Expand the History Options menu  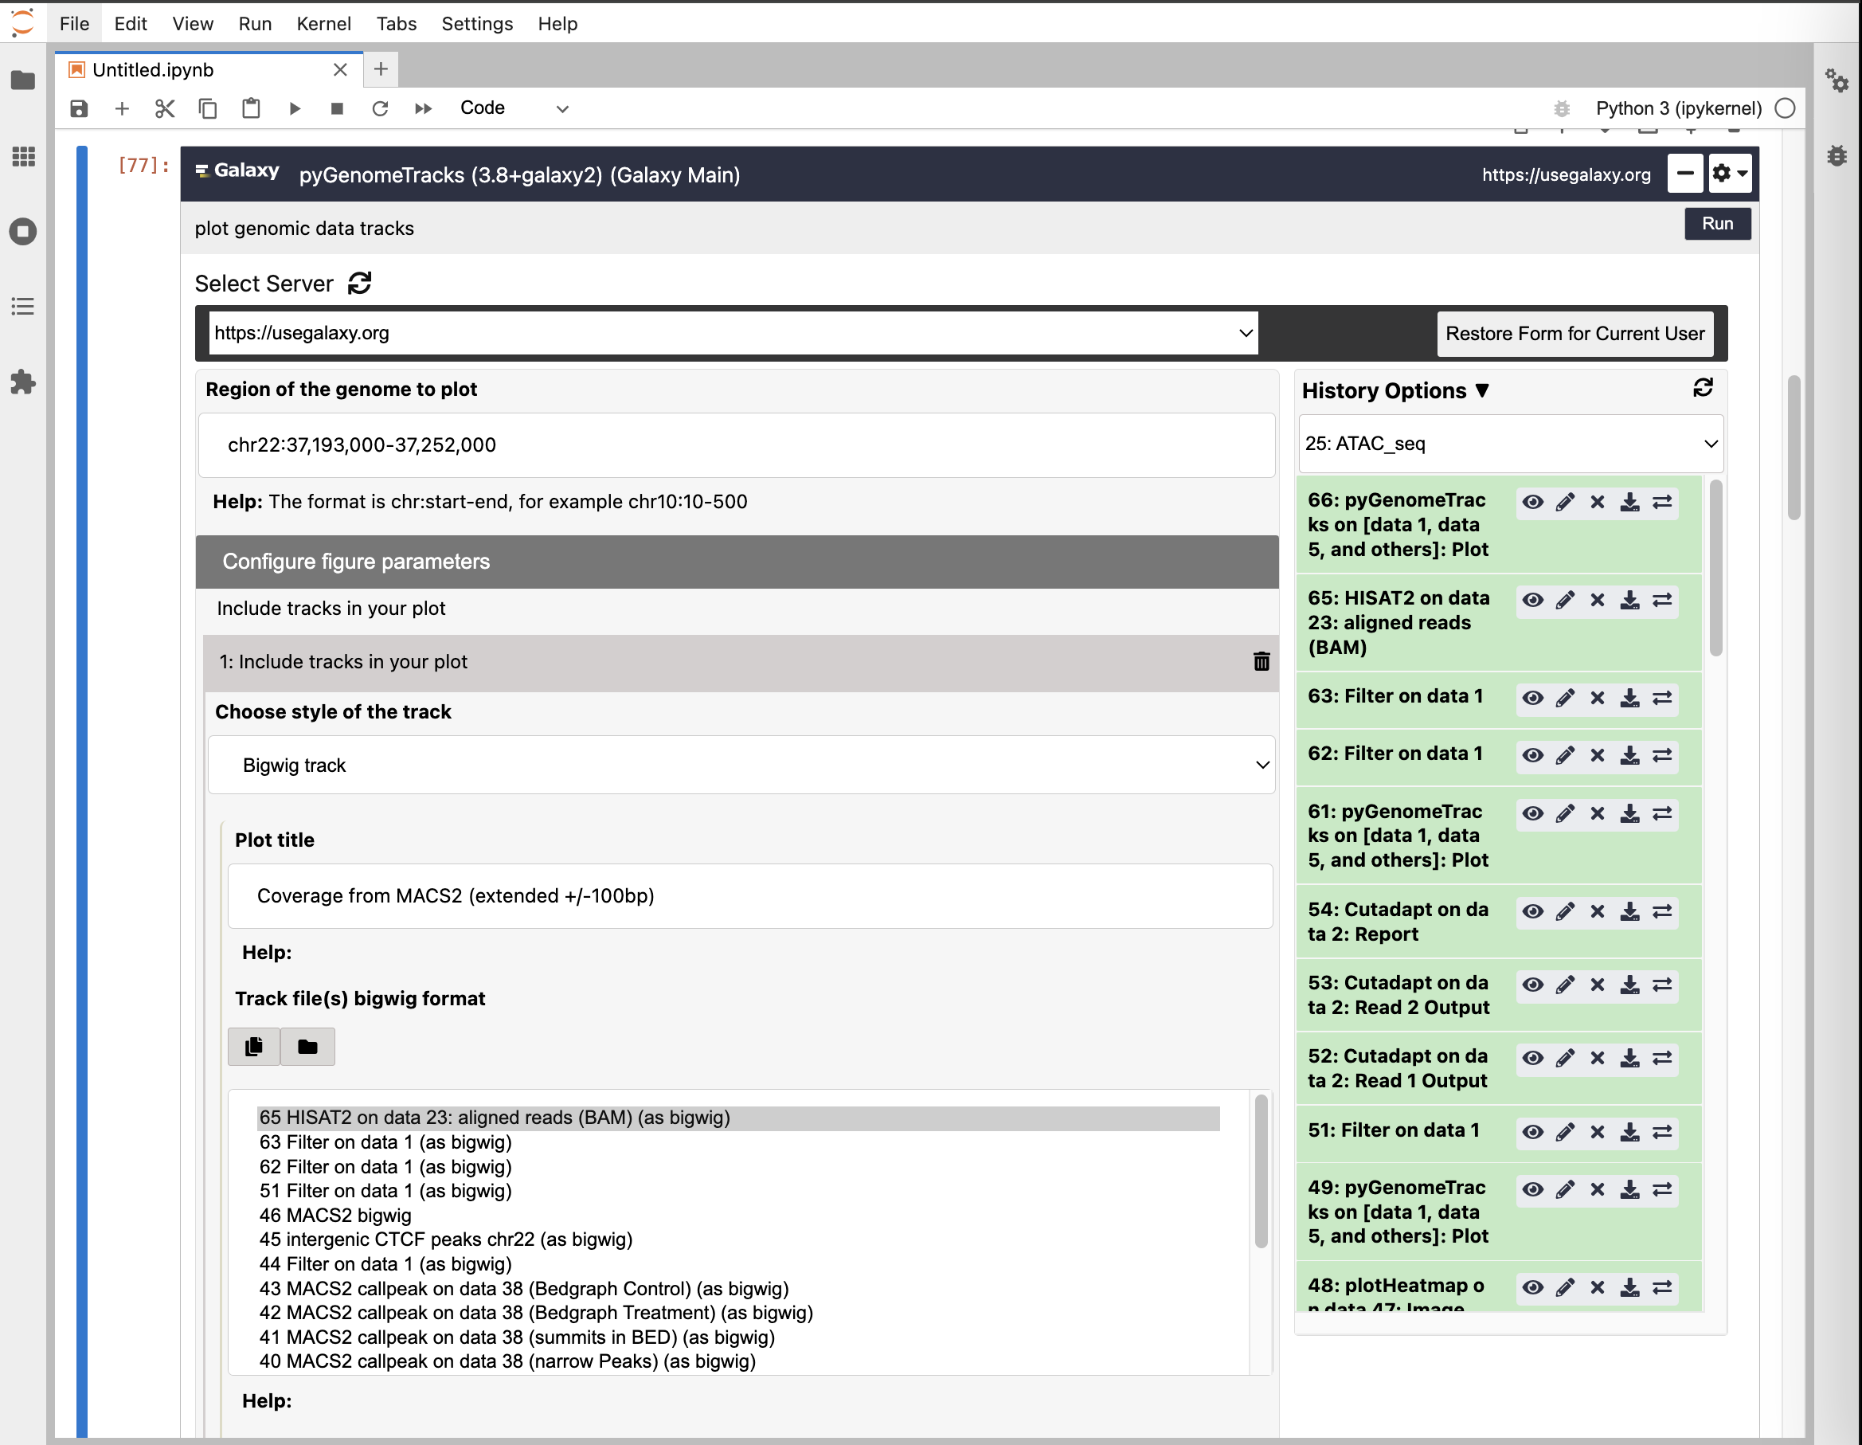(1395, 390)
